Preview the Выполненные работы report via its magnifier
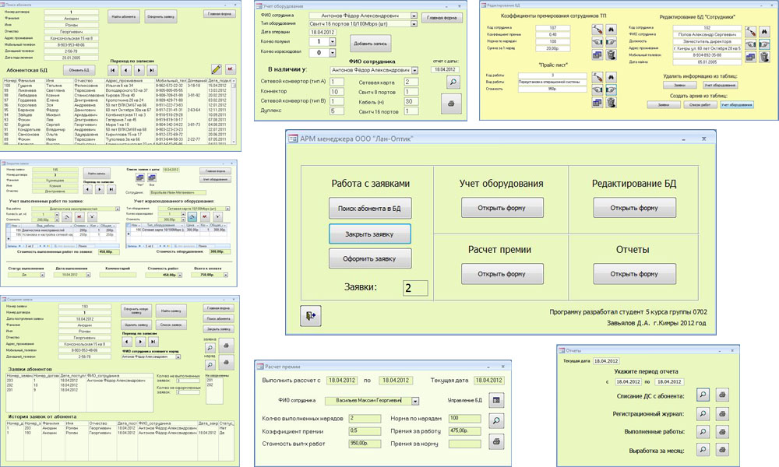This screenshot has width=779, height=467. [703, 432]
